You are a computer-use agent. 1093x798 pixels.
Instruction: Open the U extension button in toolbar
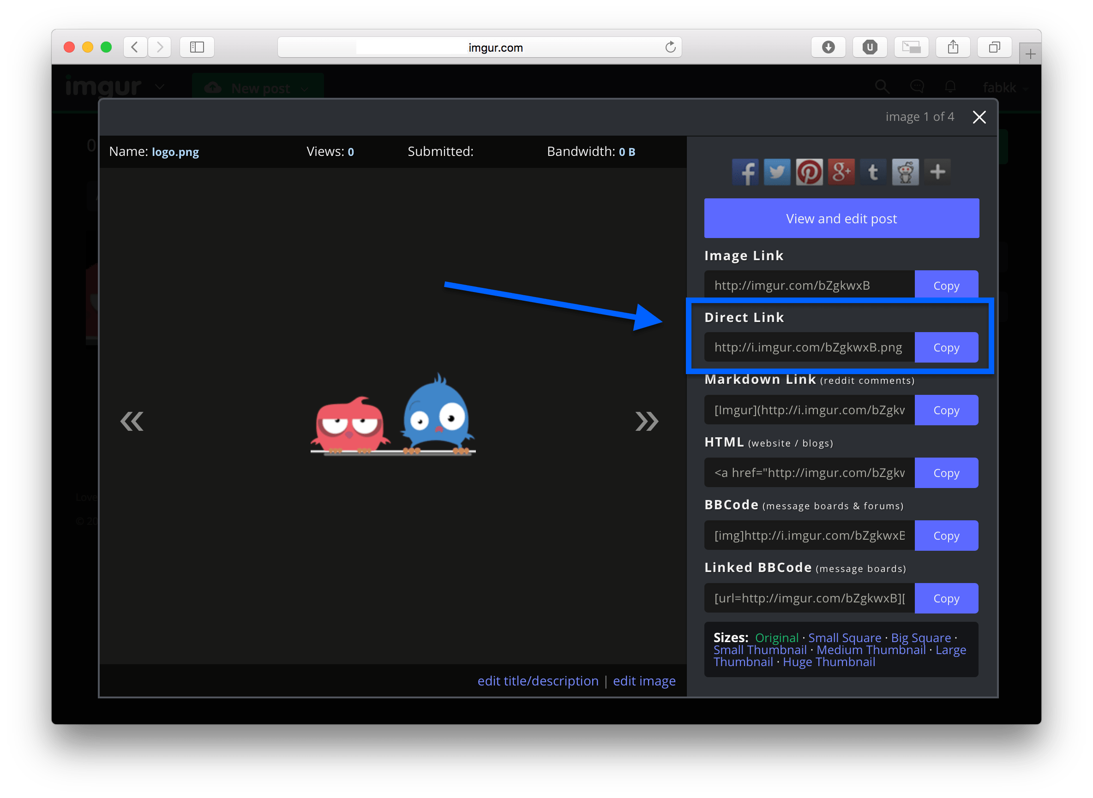[870, 47]
